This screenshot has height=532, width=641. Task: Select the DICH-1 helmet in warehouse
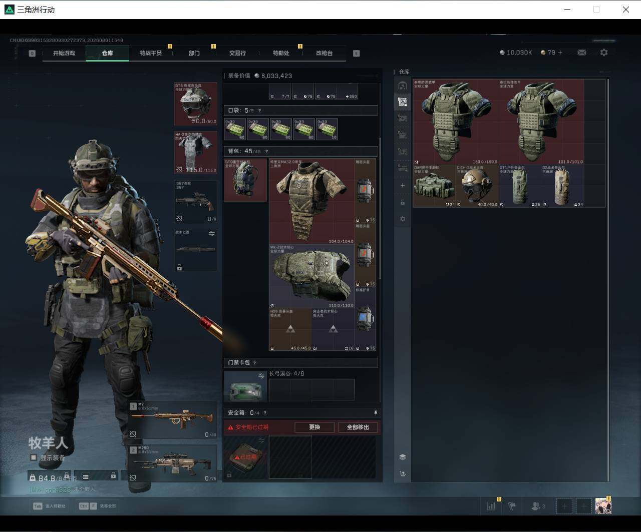pos(477,186)
